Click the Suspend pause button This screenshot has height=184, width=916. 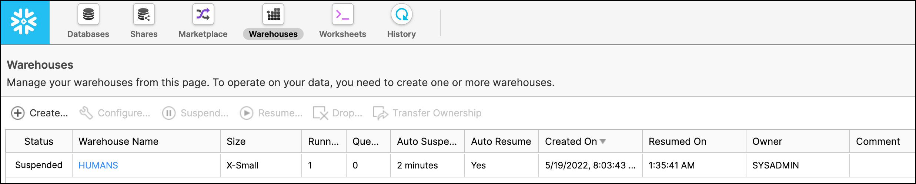click(x=195, y=113)
